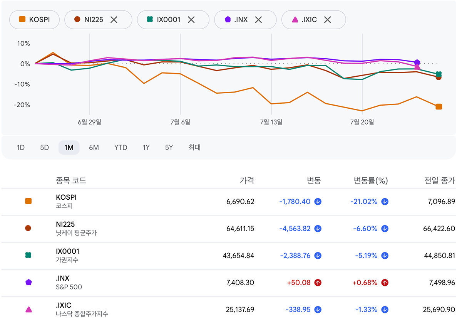462x325 pixels.
Task: Open the KOSPI 코스피 row
Action: point(229,202)
